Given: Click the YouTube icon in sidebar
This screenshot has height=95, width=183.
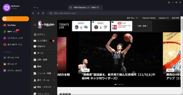Looking at the screenshot, I should click(x=5, y=25).
